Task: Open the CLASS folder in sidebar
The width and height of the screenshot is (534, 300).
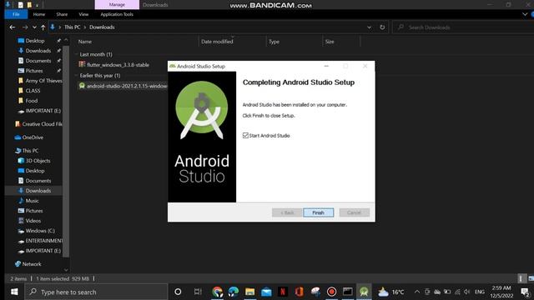Action: 33,91
